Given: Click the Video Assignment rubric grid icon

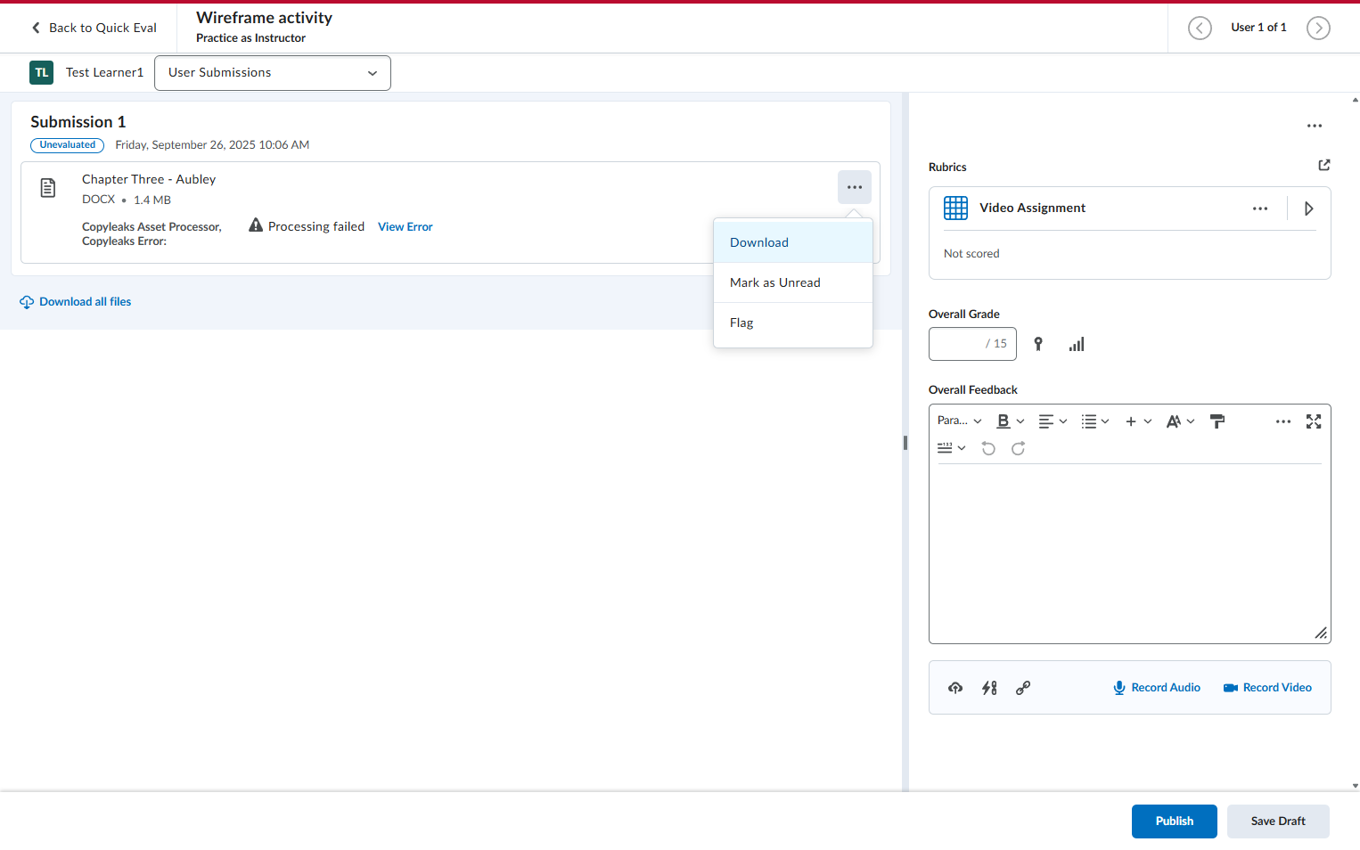Looking at the screenshot, I should (955, 208).
